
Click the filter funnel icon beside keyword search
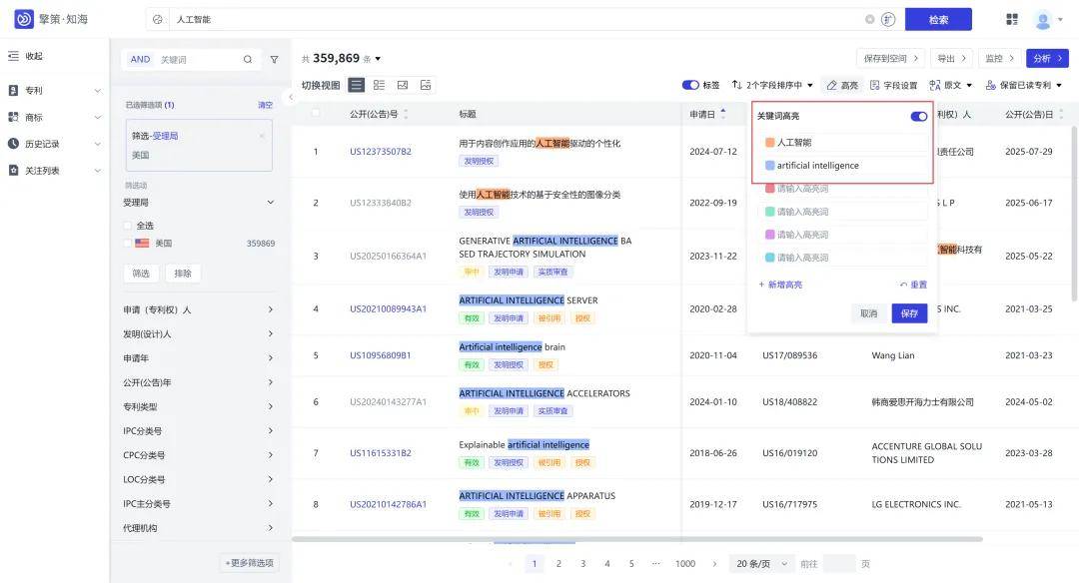pyautogui.click(x=273, y=59)
